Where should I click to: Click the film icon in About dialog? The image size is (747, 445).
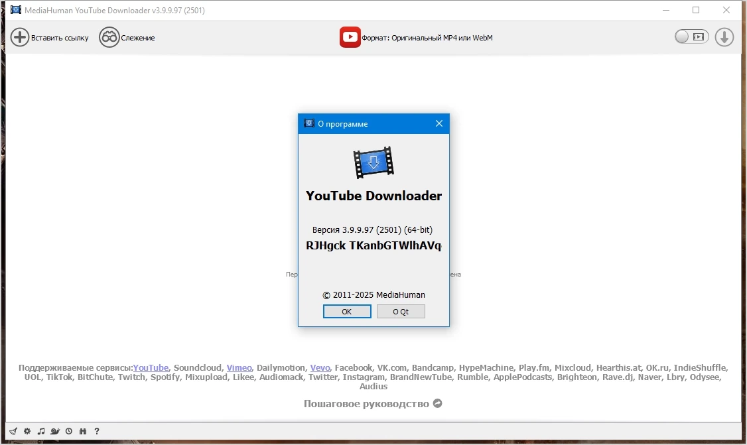point(373,162)
